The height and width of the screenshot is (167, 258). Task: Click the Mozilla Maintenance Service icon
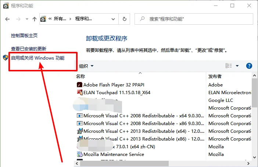click(x=80, y=154)
